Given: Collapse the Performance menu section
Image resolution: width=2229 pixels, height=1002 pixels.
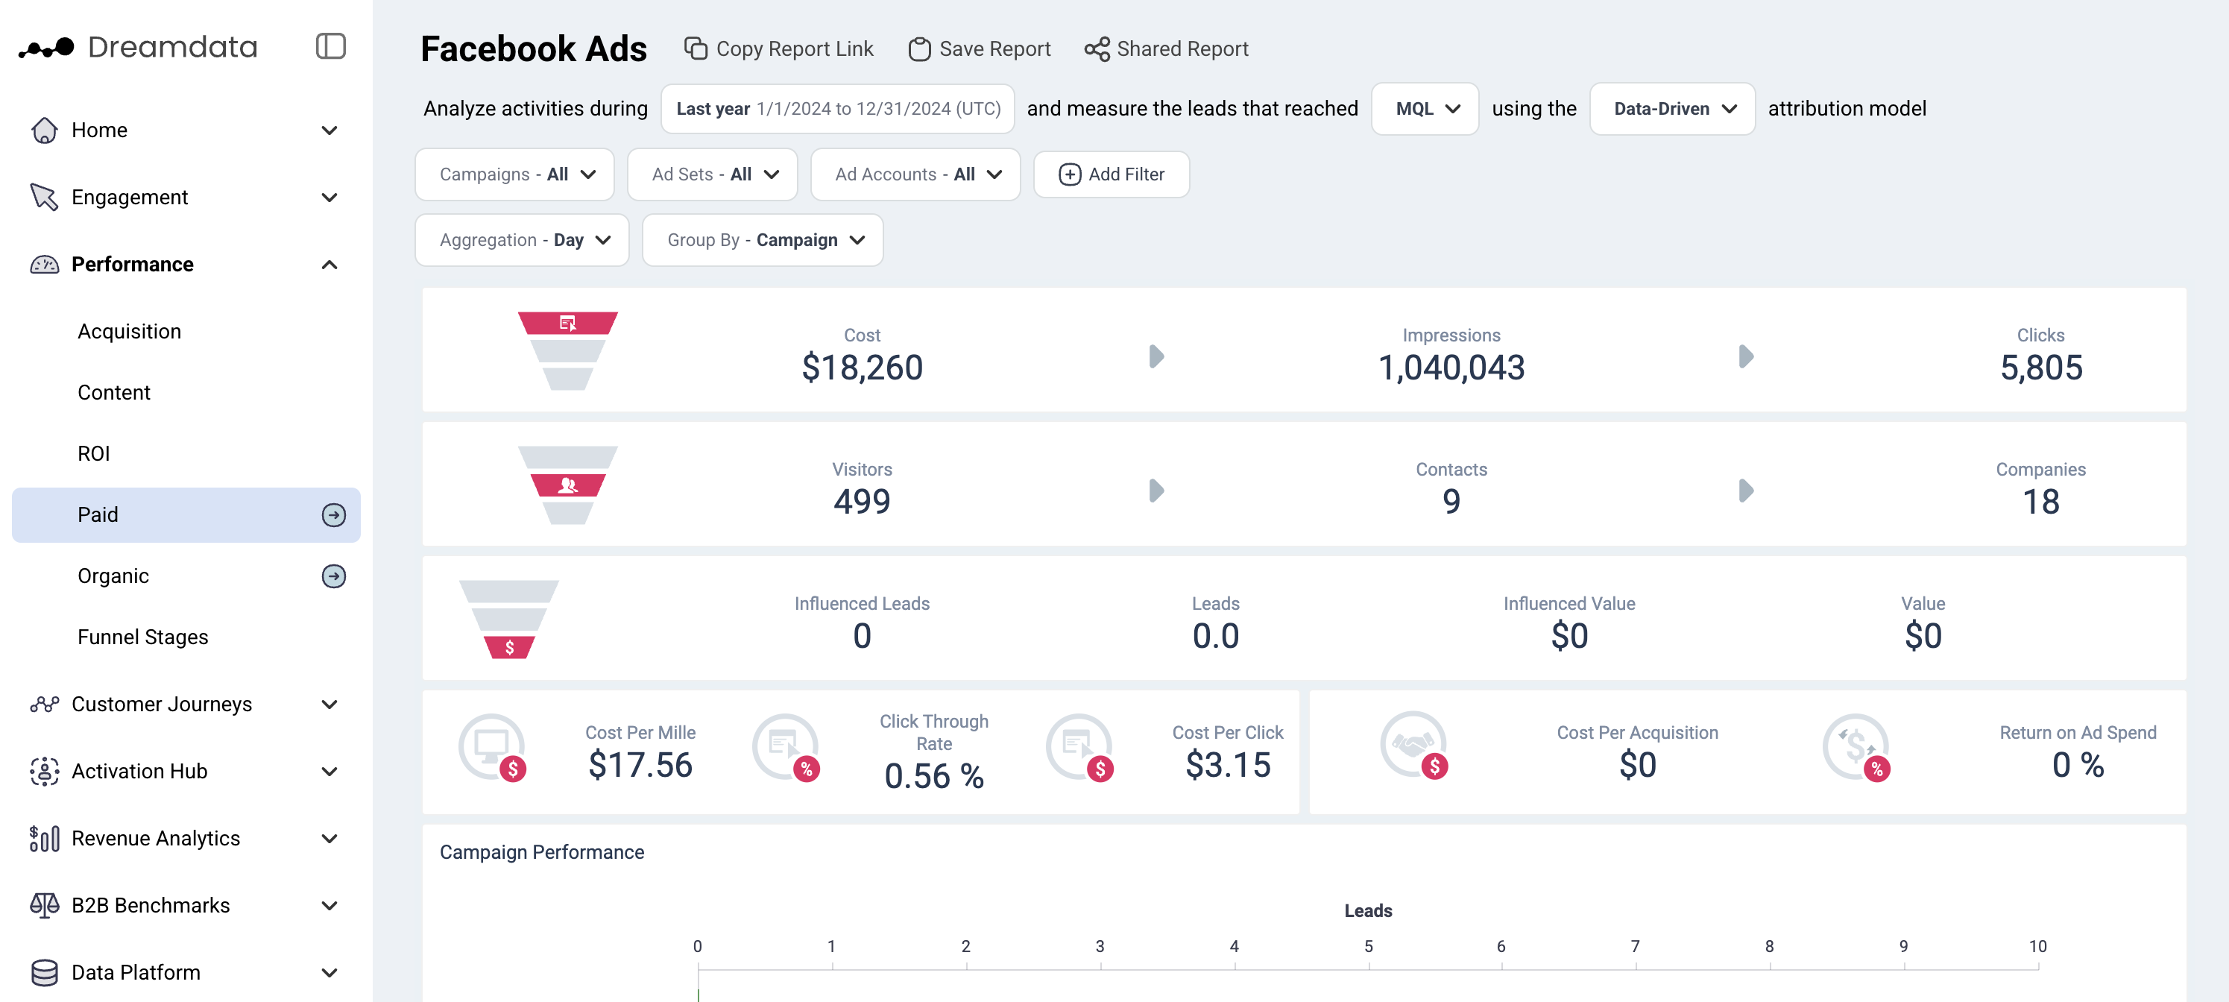Looking at the screenshot, I should click(329, 265).
